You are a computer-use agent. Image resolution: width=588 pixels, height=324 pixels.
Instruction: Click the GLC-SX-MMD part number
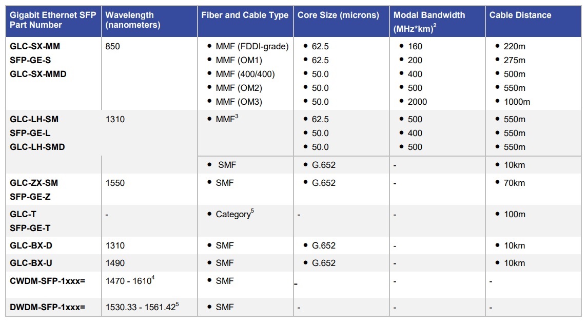coord(38,74)
